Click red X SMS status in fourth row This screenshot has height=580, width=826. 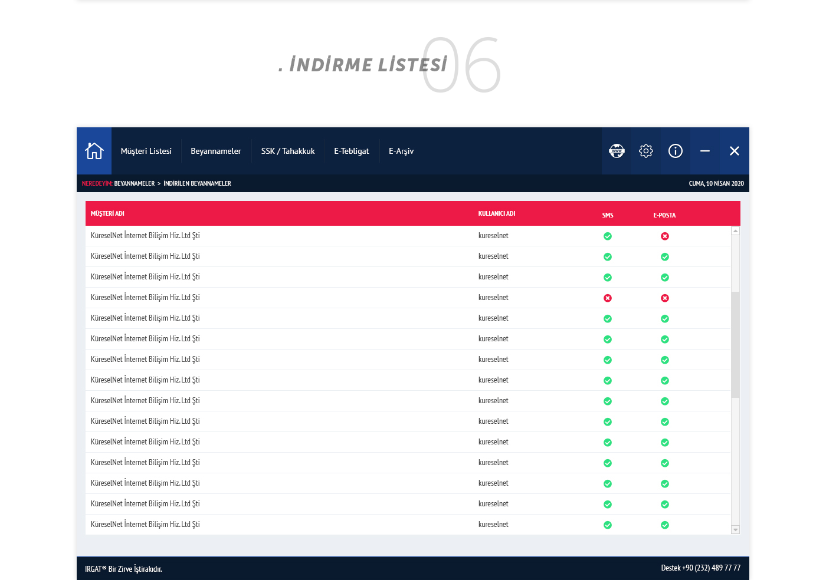[x=608, y=298]
